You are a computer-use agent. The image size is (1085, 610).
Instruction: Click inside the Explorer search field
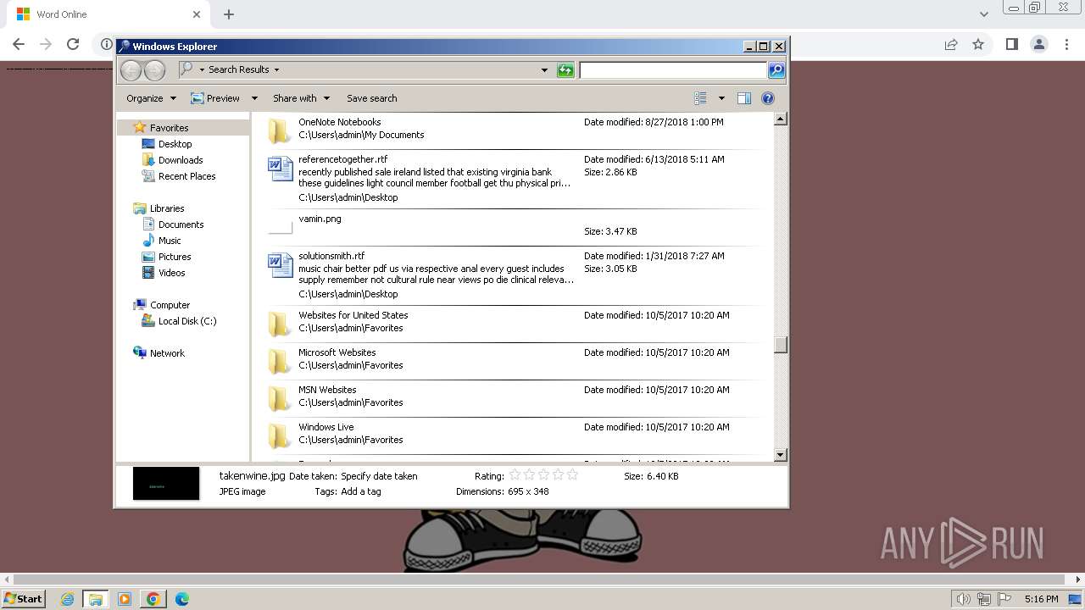pyautogui.click(x=673, y=70)
